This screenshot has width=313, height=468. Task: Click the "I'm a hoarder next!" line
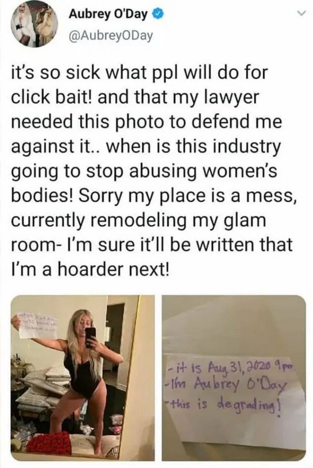[90, 269]
